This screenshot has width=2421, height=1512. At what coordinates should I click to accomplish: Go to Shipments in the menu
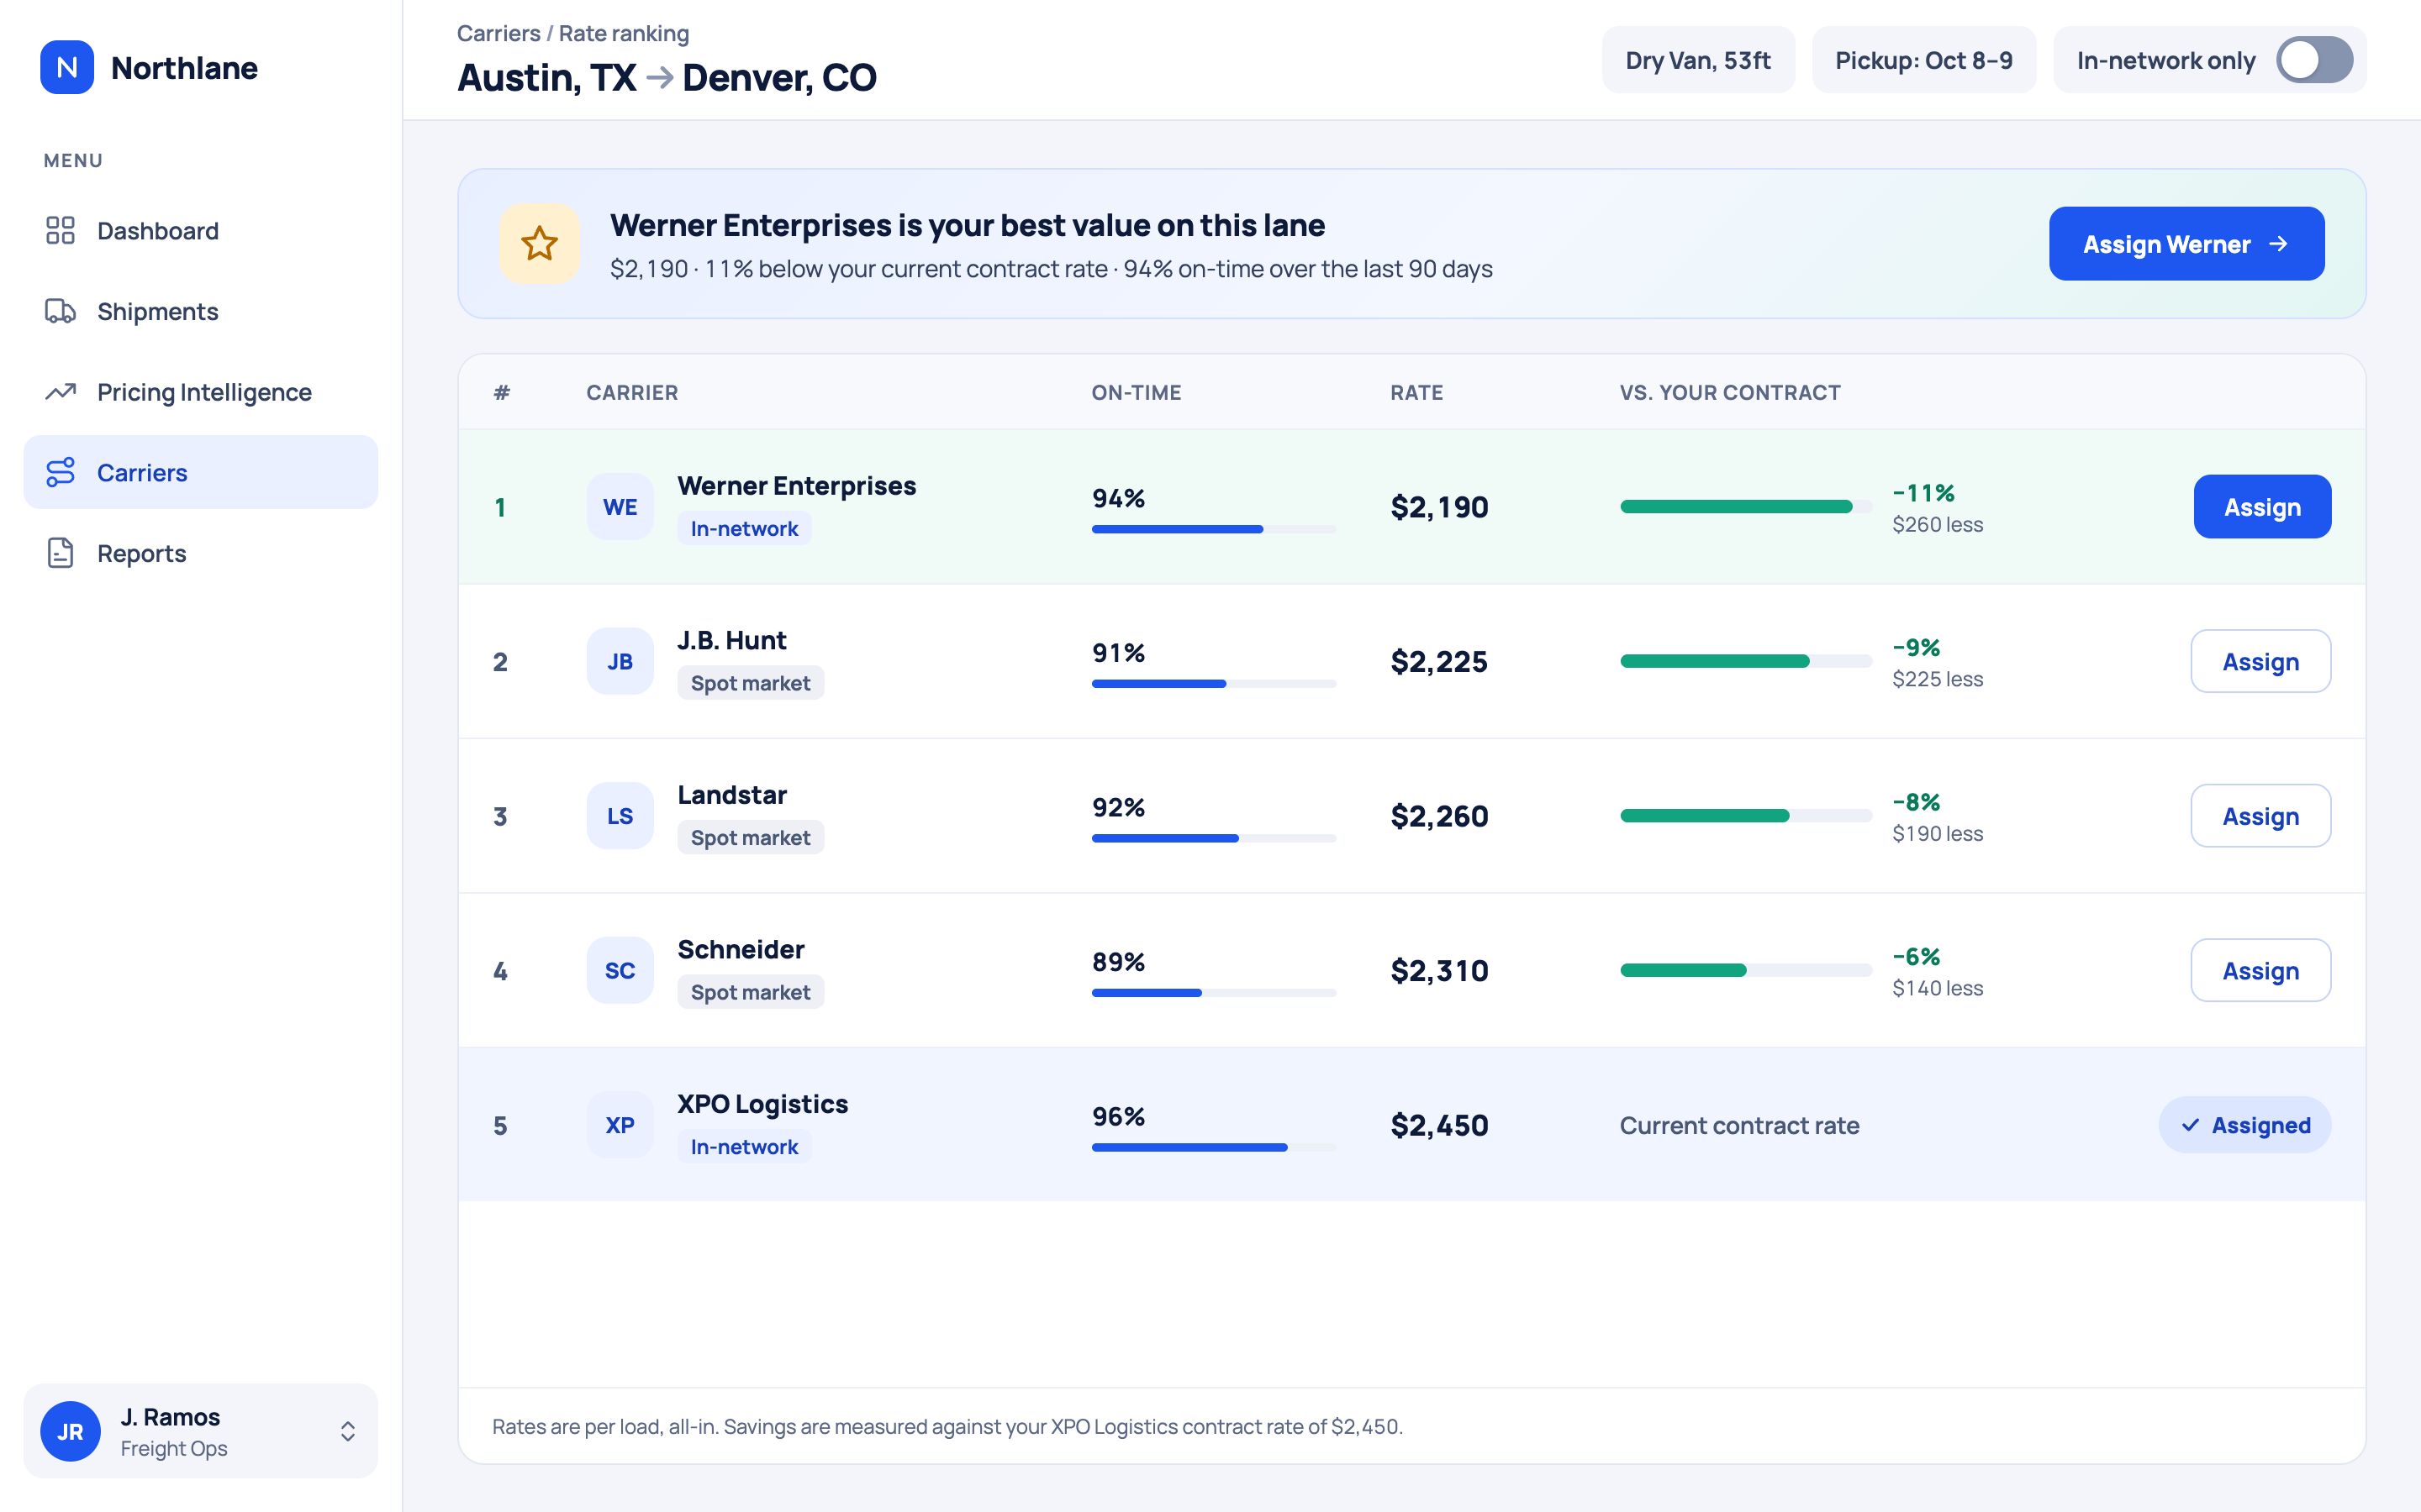[x=200, y=311]
